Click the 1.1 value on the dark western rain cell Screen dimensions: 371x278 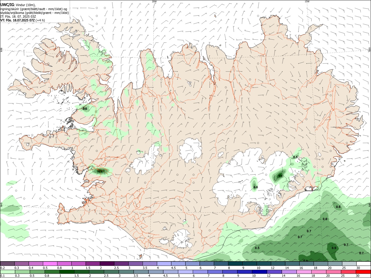(x=100, y=171)
